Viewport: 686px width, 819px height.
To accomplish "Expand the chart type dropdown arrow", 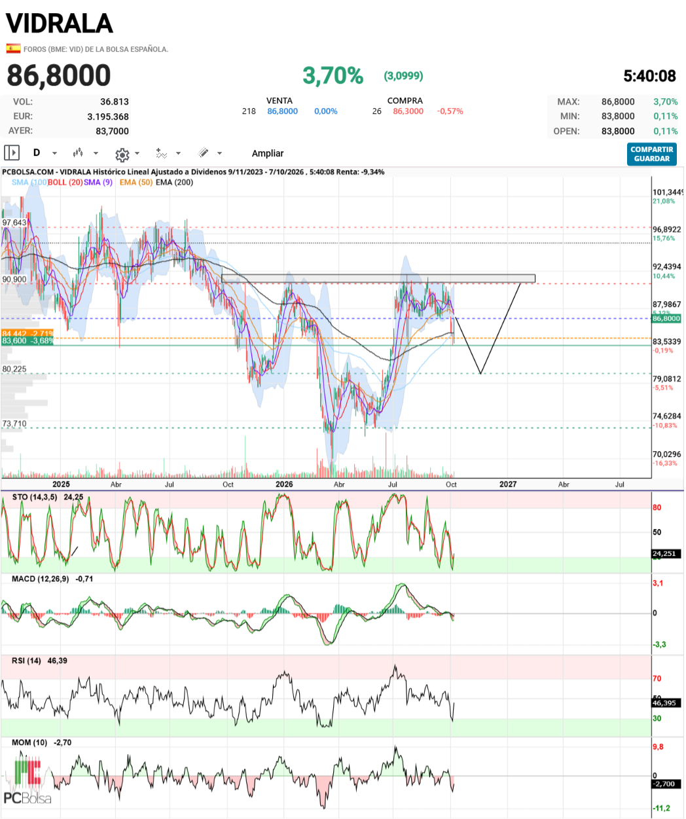I will pyautogui.click(x=96, y=154).
